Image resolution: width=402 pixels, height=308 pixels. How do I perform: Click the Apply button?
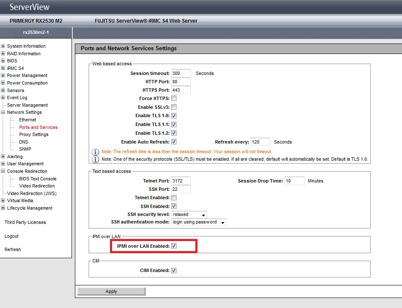(111, 291)
